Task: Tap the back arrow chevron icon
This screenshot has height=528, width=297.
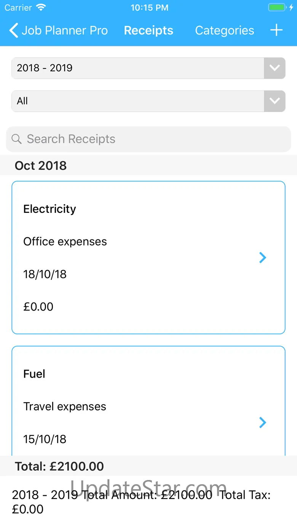Action: click(14, 30)
